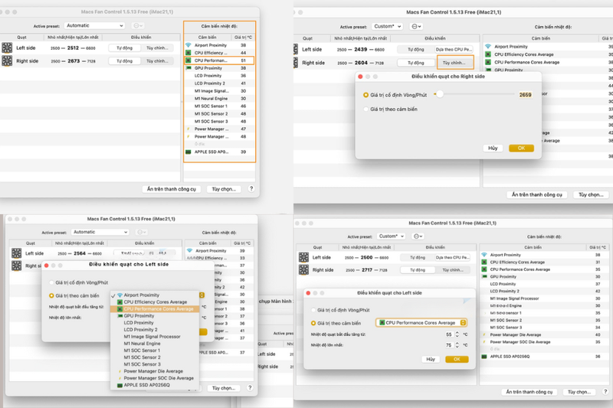This screenshot has height=408, width=613.
Task: Click Right side fan icon showing 2673 RPM
Action: pyautogui.click(x=7, y=61)
